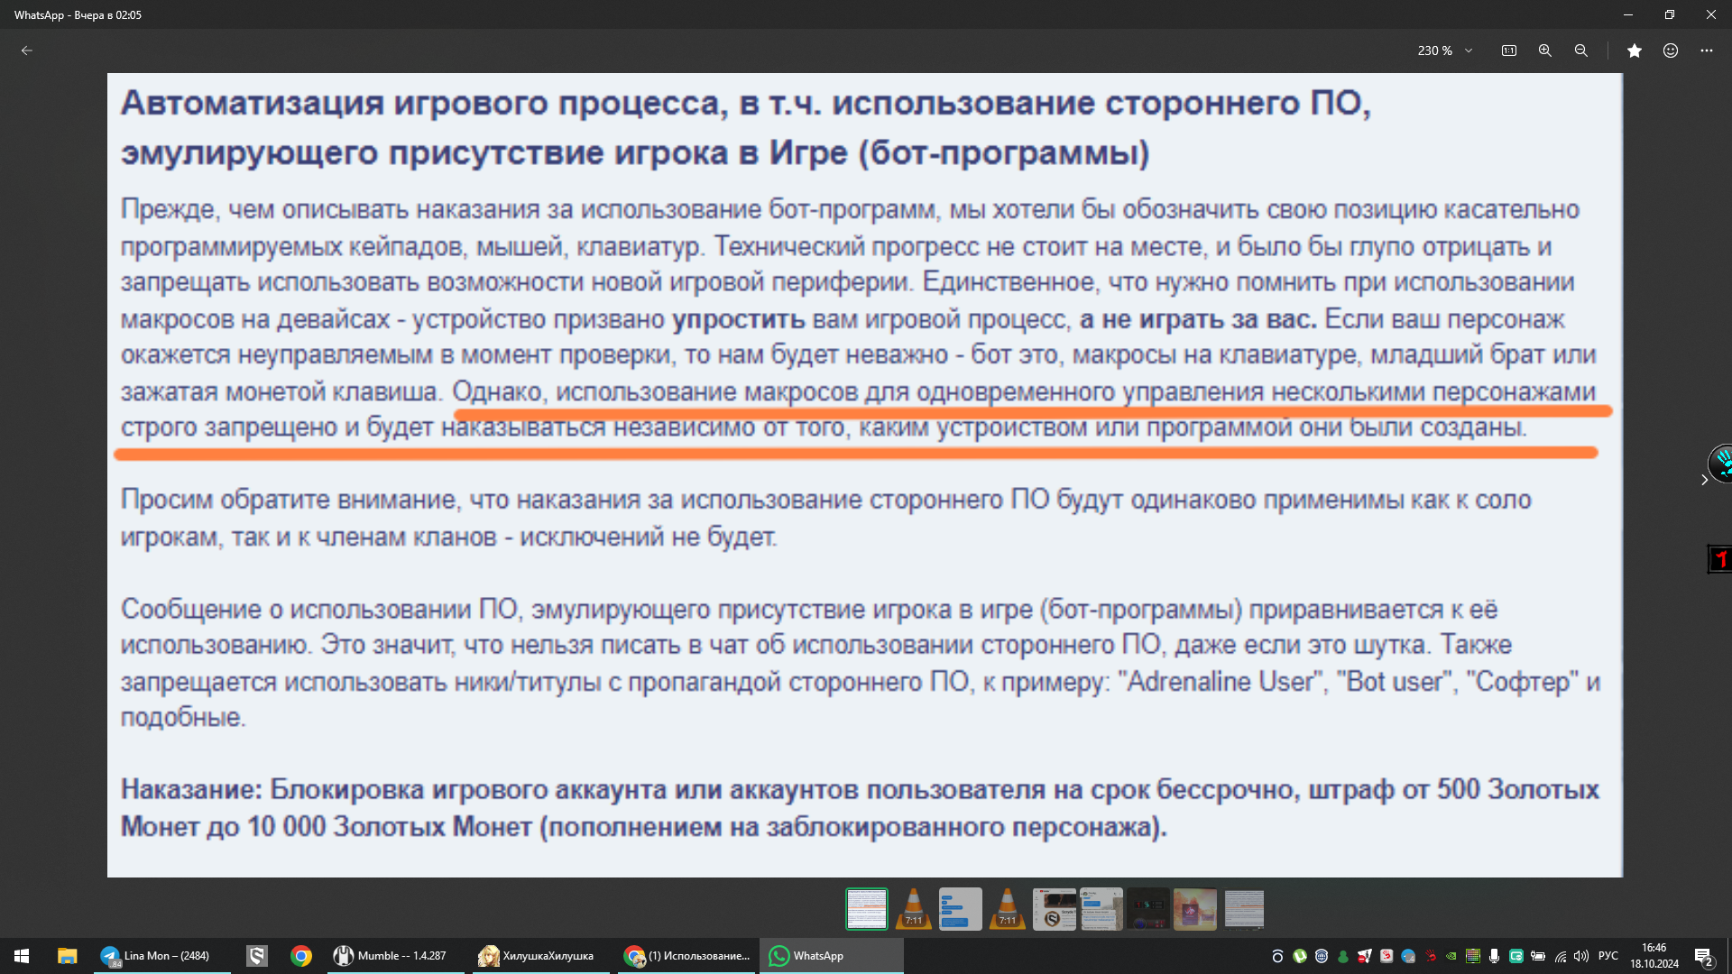Zoom out with the magnifier minus icon
Viewport: 1732px width, 974px height.
pyautogui.click(x=1580, y=51)
